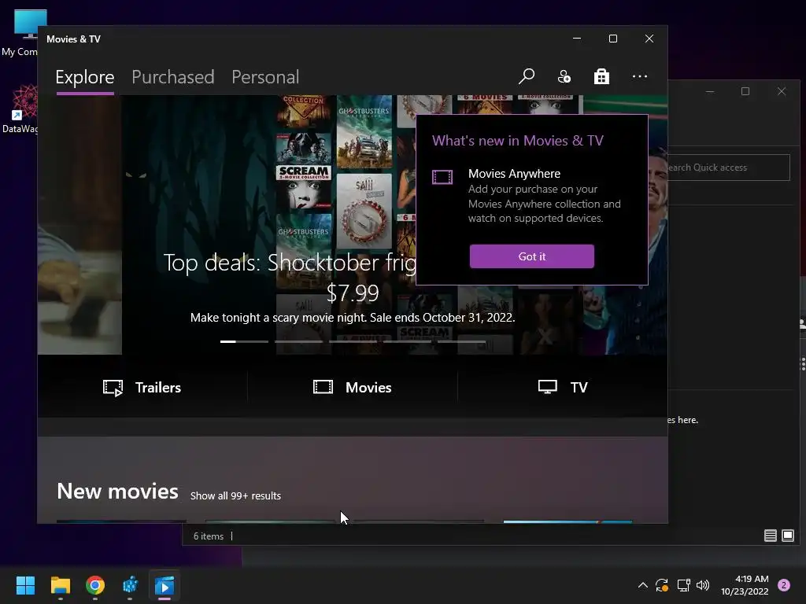Close the Movies & TV window
The height and width of the screenshot is (604, 806).
(649, 39)
